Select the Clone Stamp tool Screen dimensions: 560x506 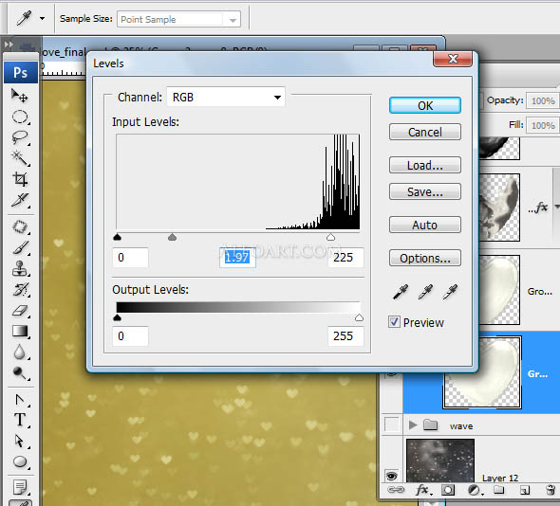pyautogui.click(x=20, y=268)
